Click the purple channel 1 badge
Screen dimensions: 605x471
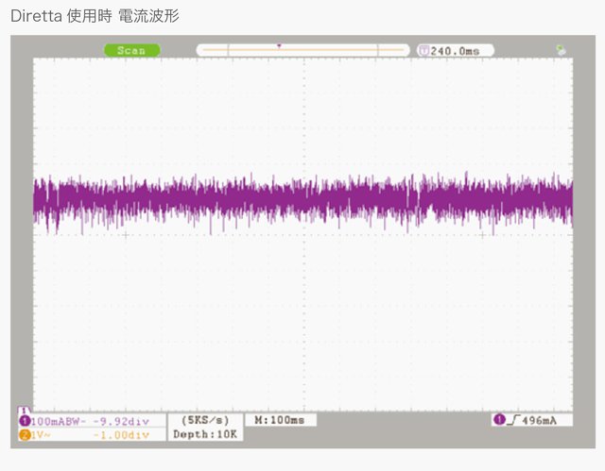click(23, 420)
